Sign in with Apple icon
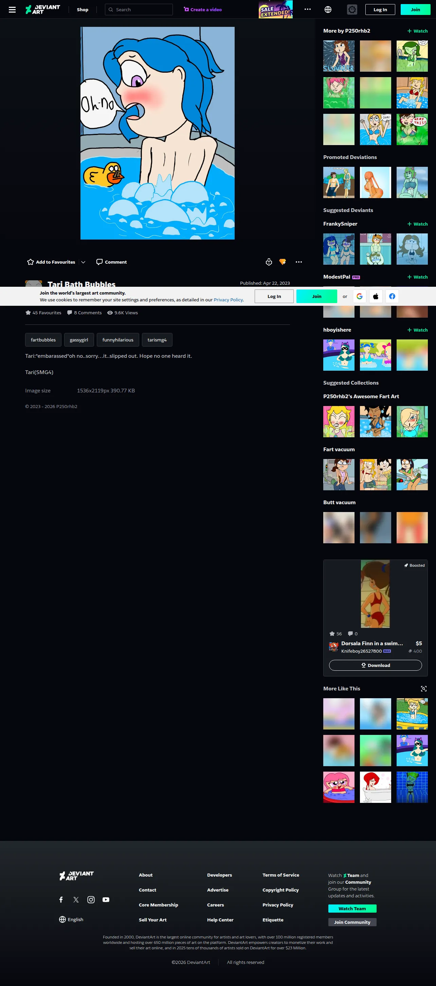Image resolution: width=436 pixels, height=986 pixels. tap(376, 296)
